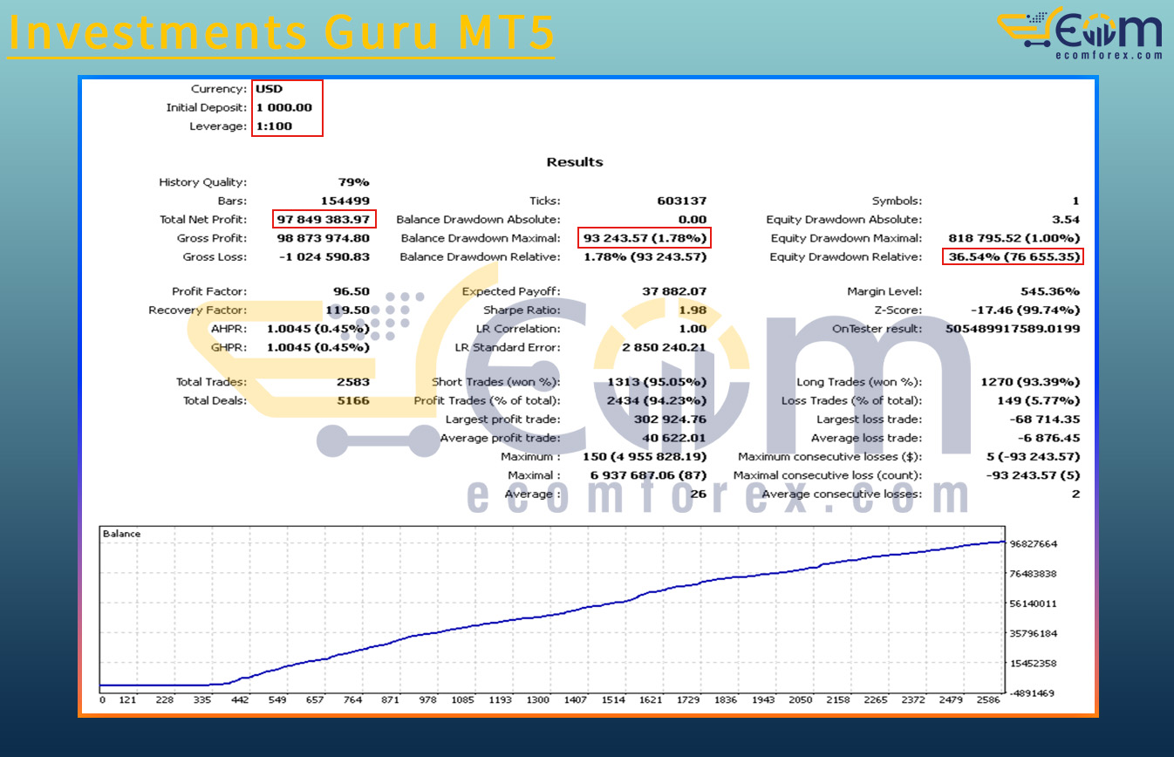Select Maximum consecutive losses value 5 (-93 243.57)
Screen dimensions: 1174x757
coord(1032,457)
